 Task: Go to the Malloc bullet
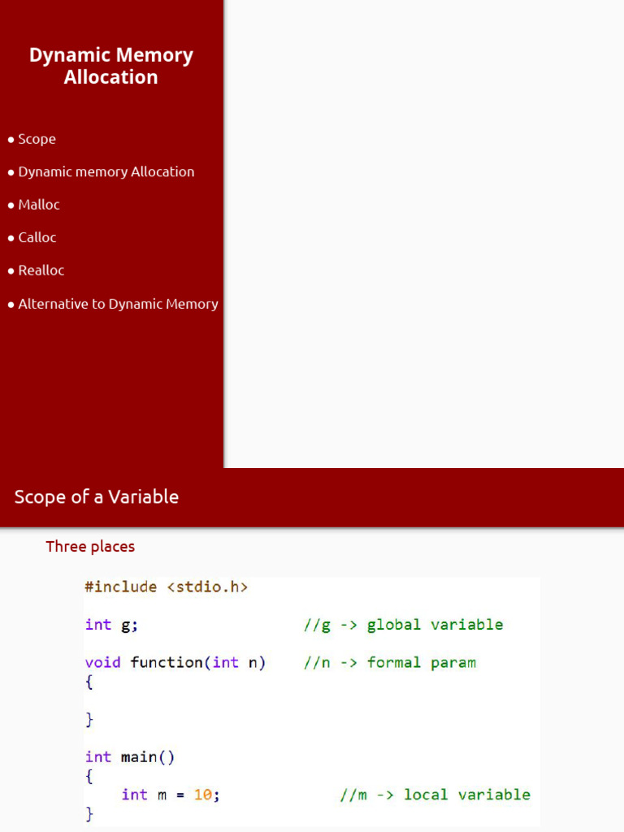(39, 205)
